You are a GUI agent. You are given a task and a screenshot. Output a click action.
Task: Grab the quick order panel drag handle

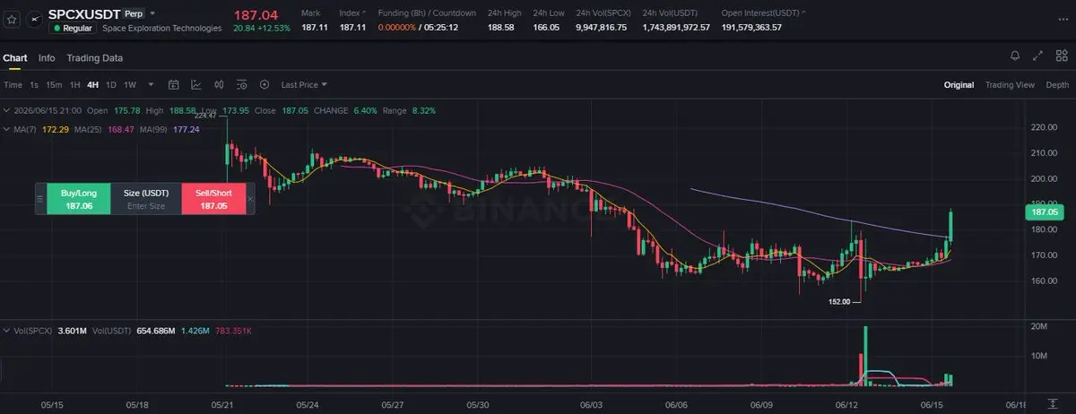[x=40, y=199]
